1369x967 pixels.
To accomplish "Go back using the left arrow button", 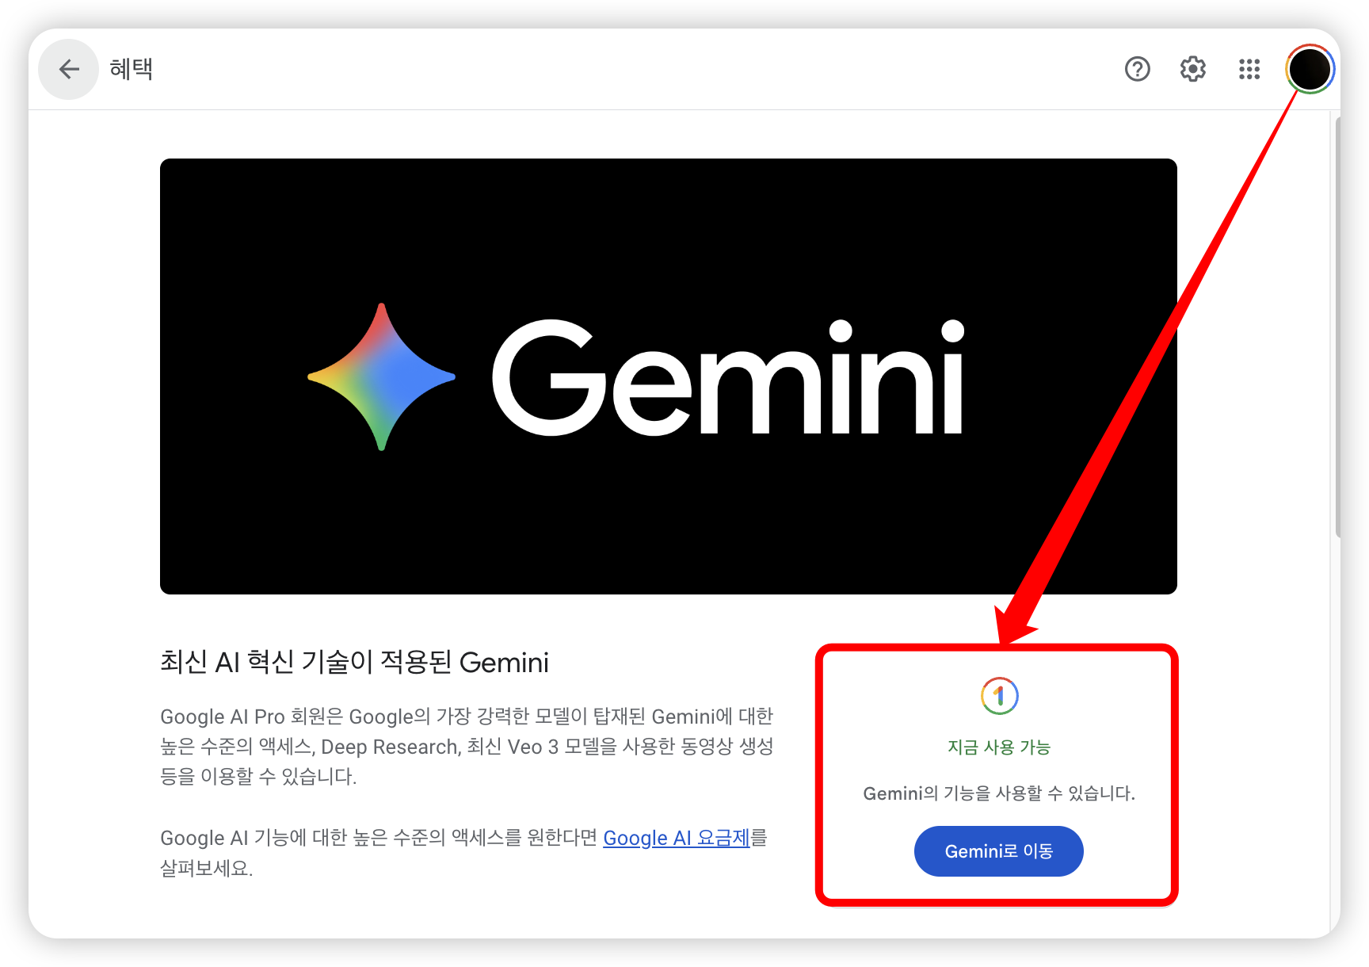I will point(69,69).
